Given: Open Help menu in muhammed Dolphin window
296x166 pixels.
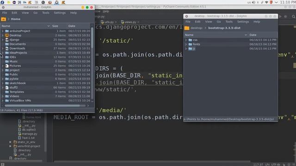Looking at the screenshot, I should pyautogui.click(x=74, y=12).
